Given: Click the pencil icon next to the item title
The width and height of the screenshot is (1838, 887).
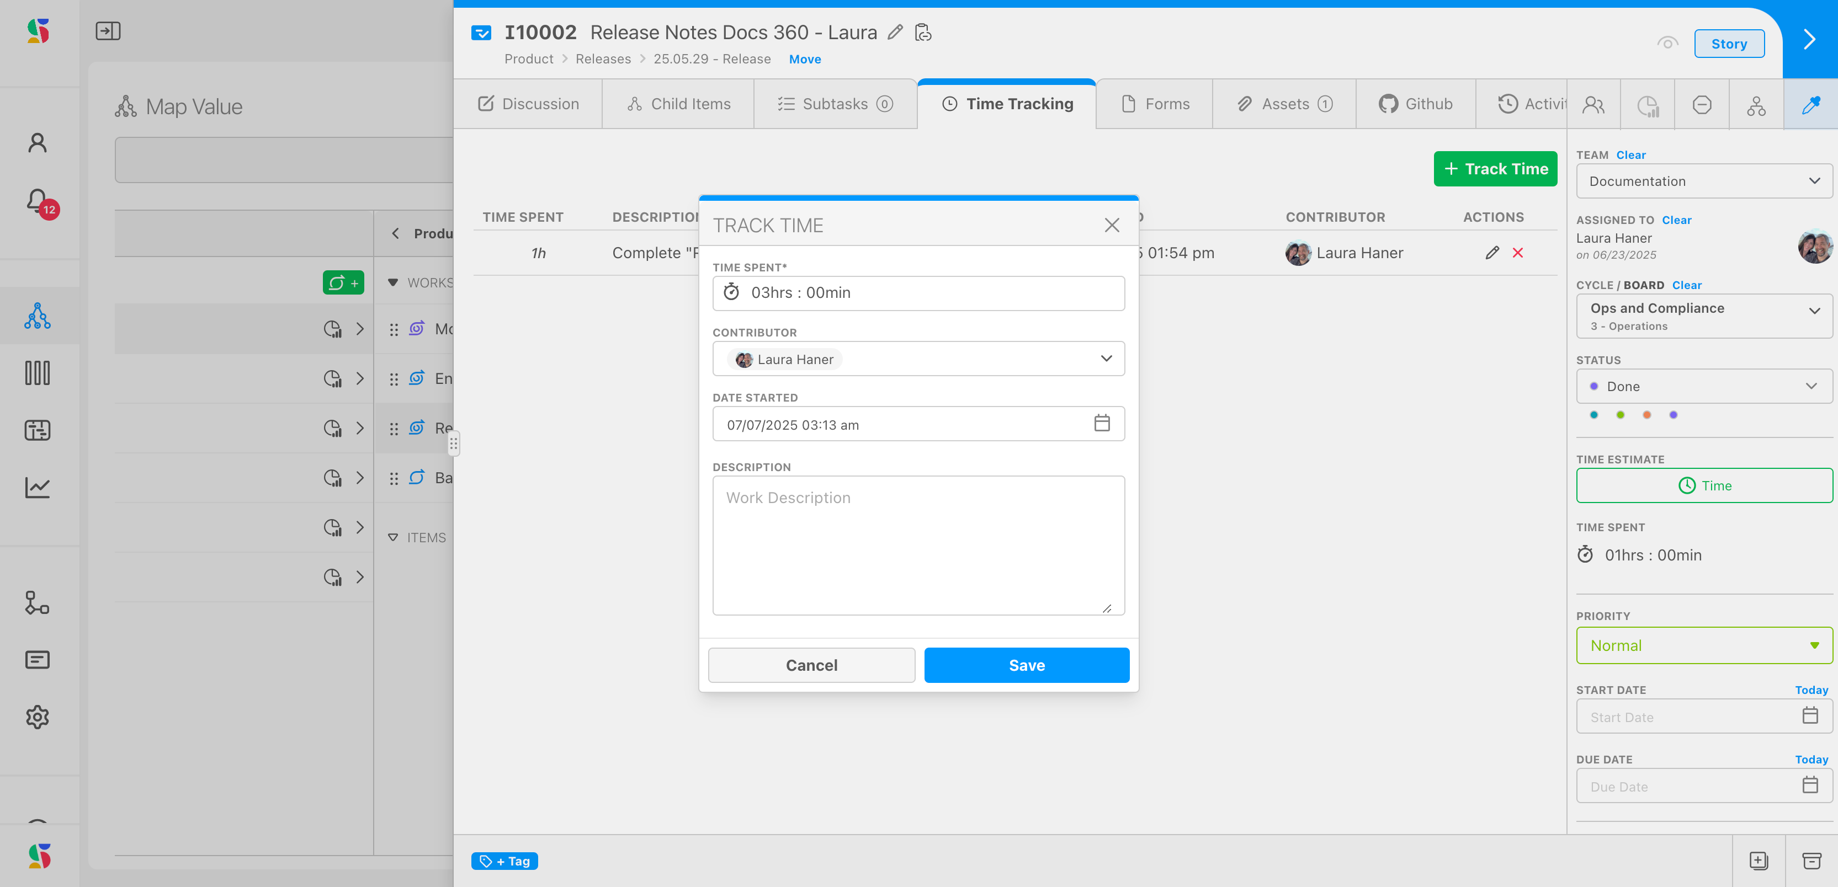Looking at the screenshot, I should click(x=895, y=32).
